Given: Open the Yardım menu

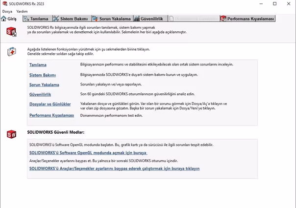Looking at the screenshot, I should (22, 11).
